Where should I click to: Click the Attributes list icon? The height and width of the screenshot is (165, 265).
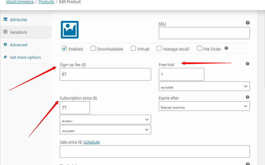tap(6, 19)
